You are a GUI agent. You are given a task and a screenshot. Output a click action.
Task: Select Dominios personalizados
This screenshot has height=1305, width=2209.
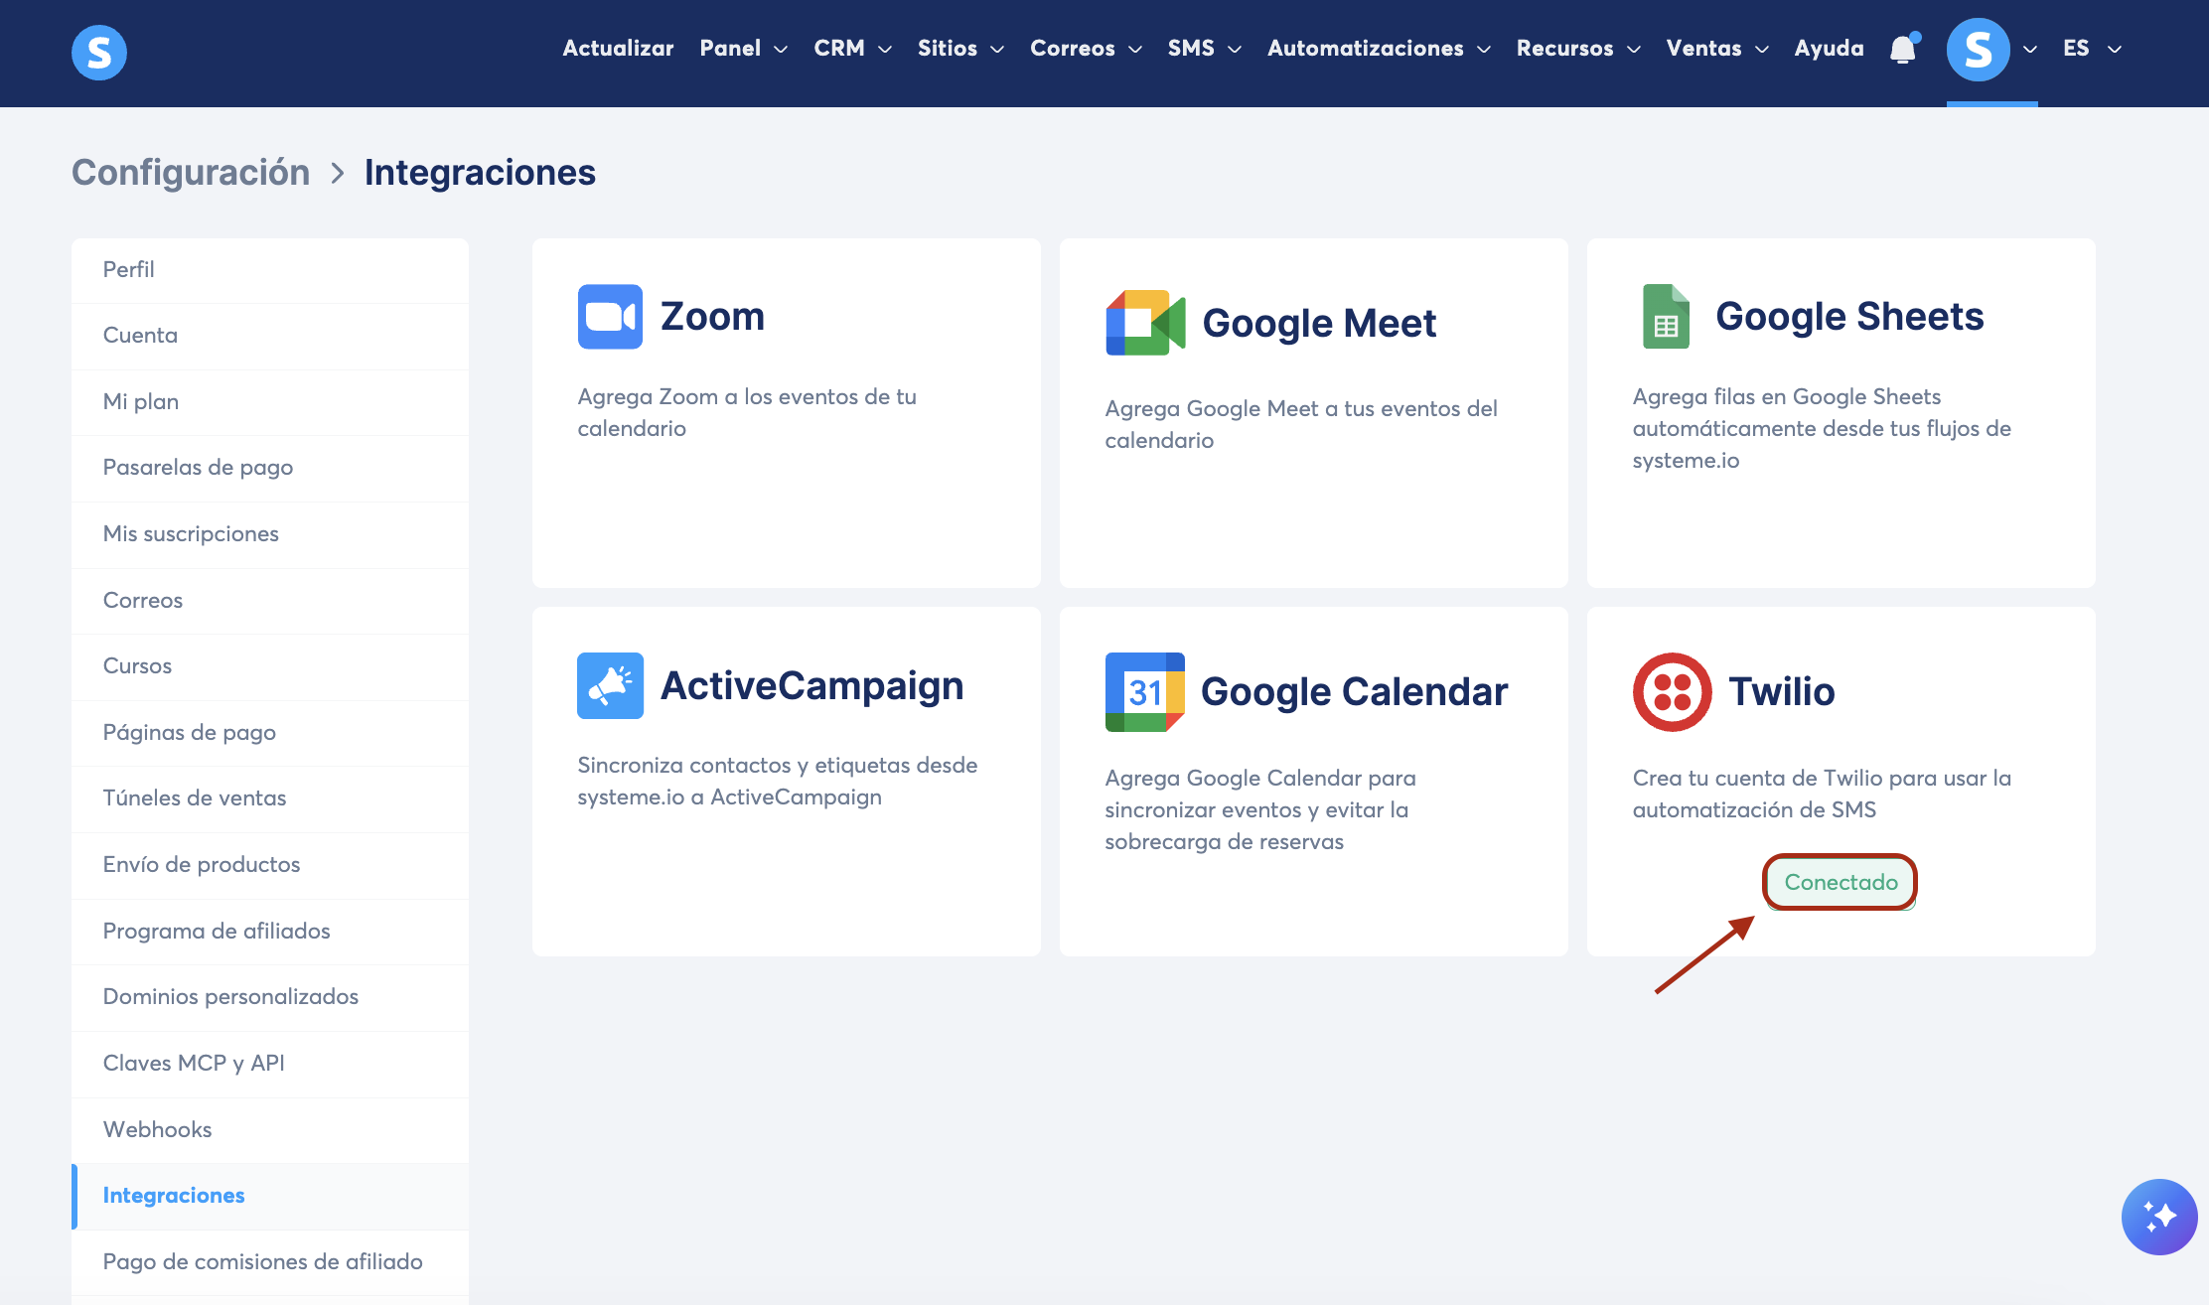click(270, 997)
